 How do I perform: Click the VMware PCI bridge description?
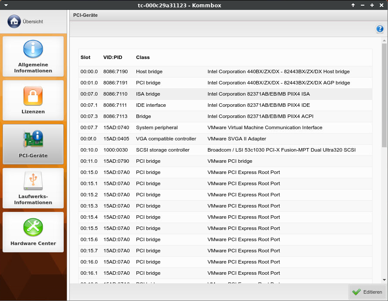(230, 161)
